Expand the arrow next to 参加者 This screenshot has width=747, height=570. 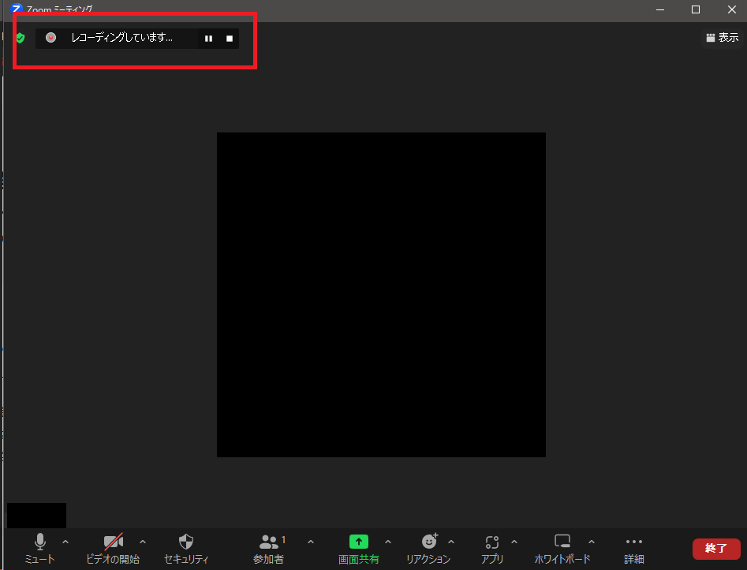pyautogui.click(x=310, y=542)
